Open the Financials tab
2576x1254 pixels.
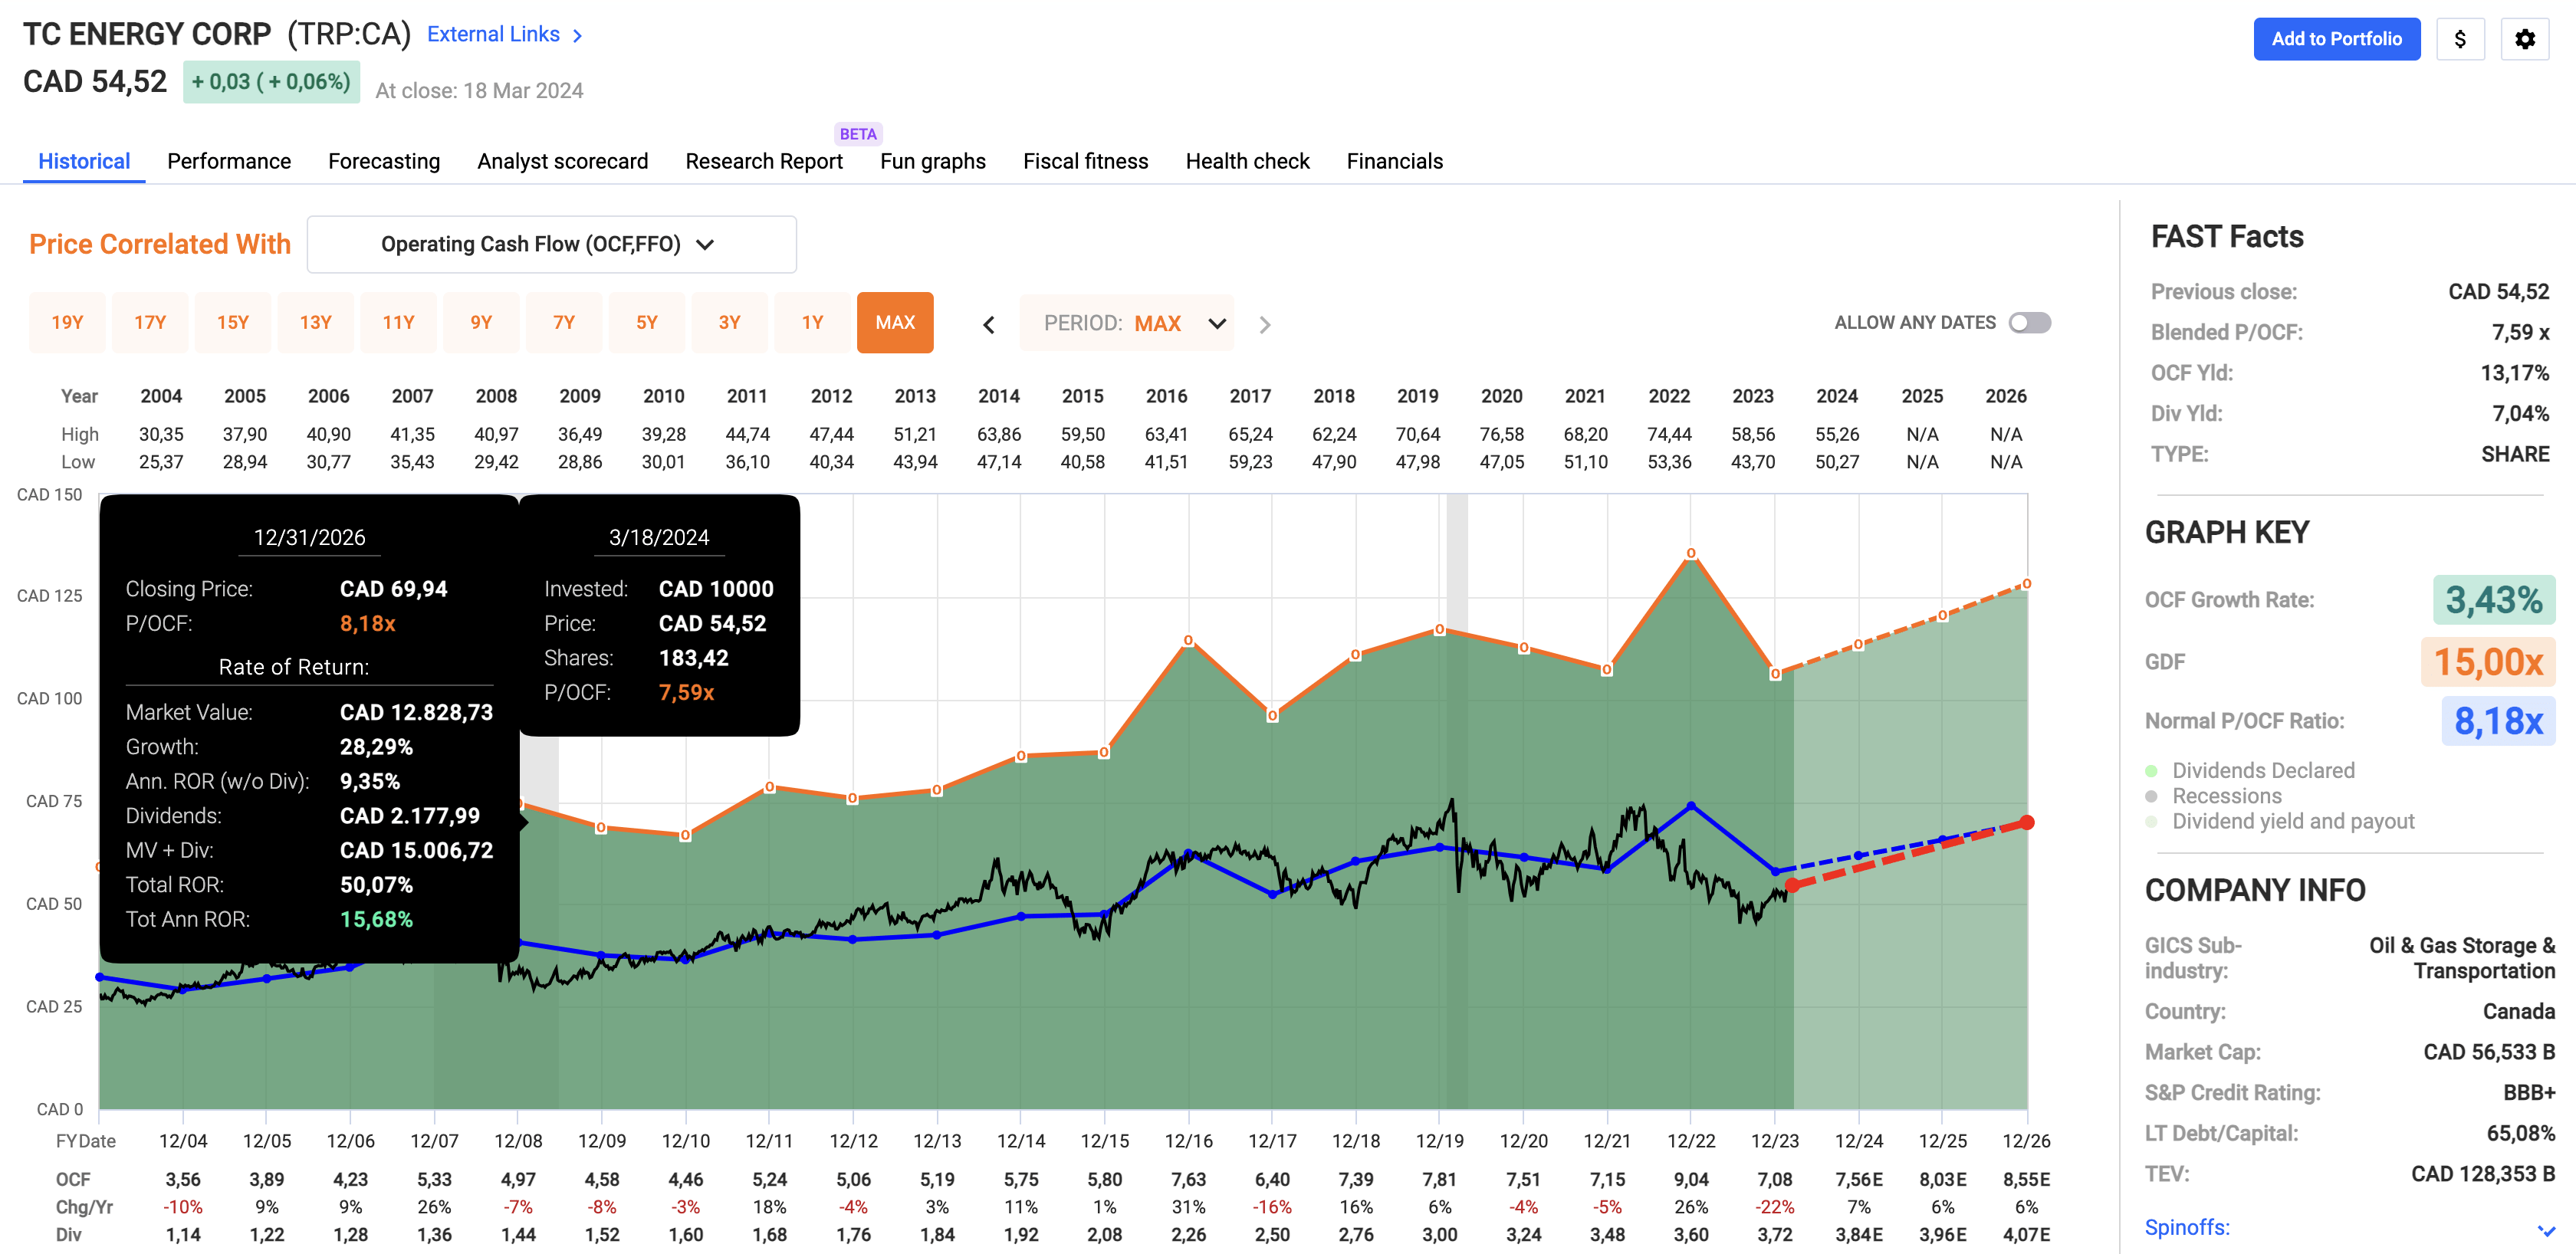1394,161
